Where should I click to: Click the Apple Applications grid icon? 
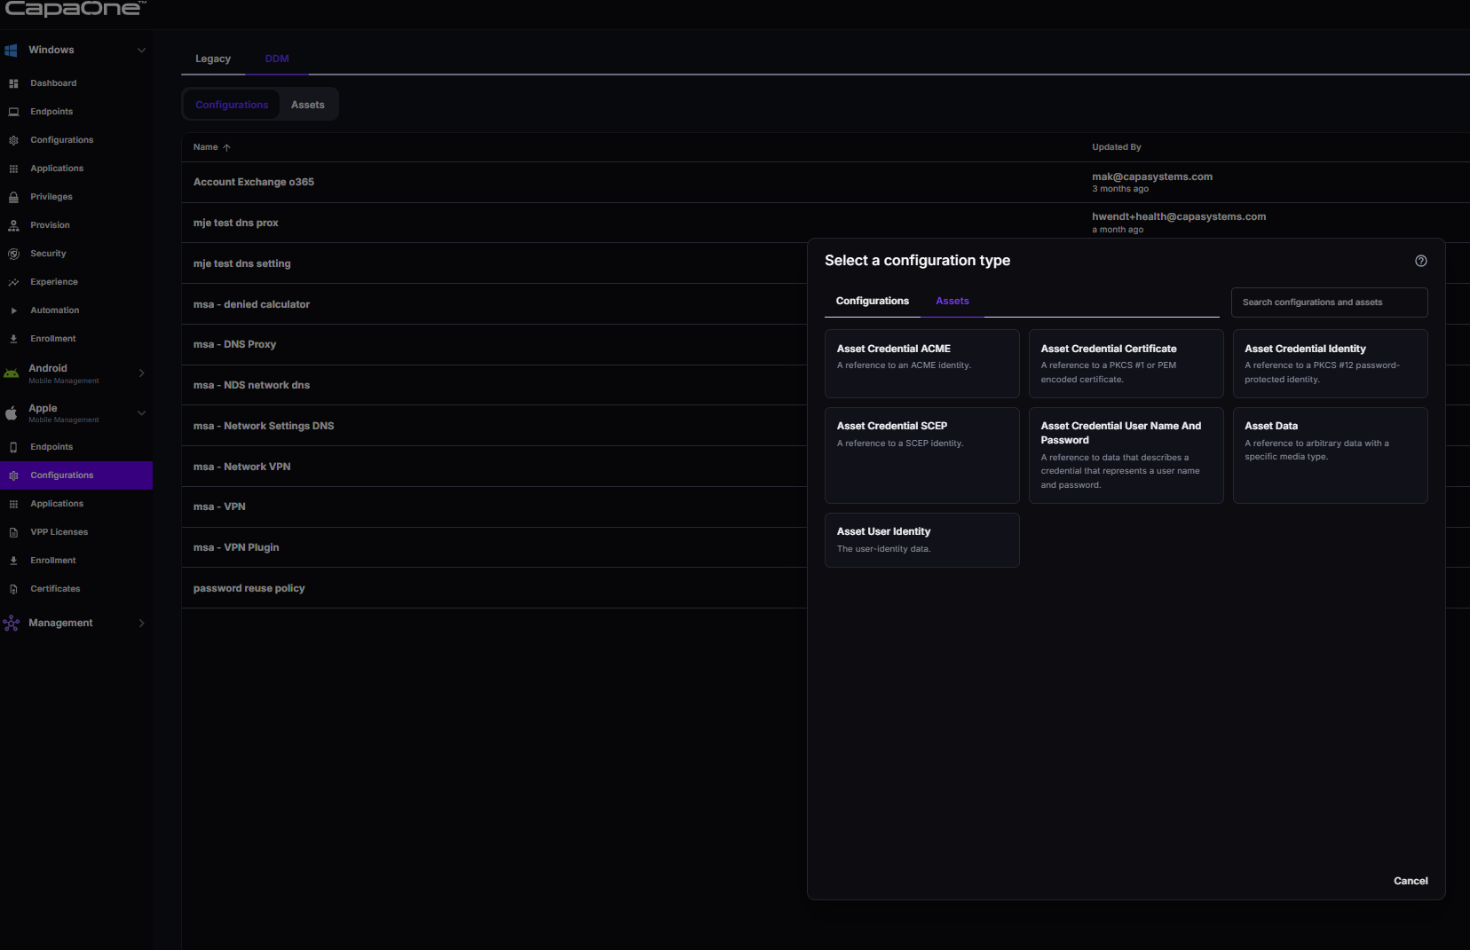coord(13,504)
